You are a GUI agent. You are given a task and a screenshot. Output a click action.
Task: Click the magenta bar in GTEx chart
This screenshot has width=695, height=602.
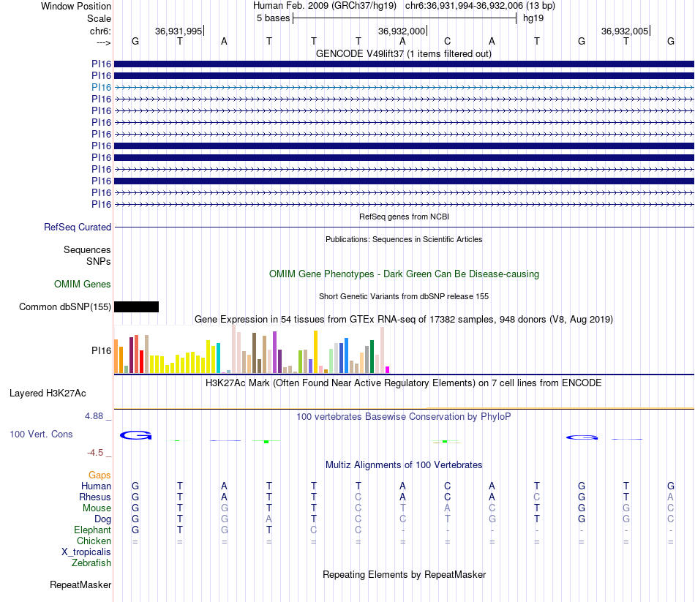click(388, 369)
